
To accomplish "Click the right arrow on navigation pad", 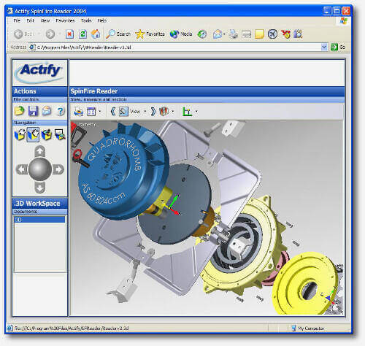I will click(58, 169).
